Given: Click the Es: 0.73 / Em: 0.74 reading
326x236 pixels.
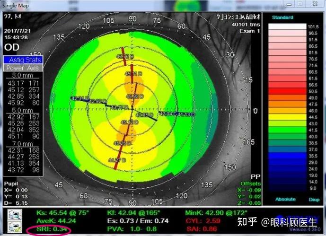Looking at the screenshot, I should click(138, 221).
